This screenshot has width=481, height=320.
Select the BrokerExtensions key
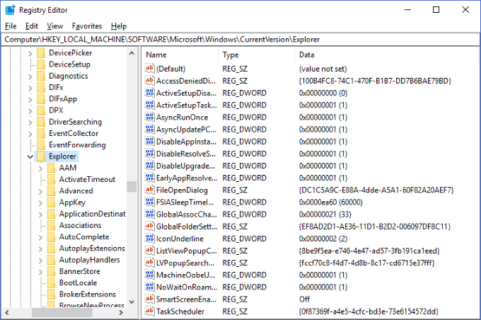pyautogui.click(x=88, y=295)
